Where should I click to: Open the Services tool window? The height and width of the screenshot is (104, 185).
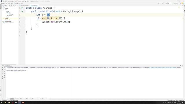pos(34,99)
